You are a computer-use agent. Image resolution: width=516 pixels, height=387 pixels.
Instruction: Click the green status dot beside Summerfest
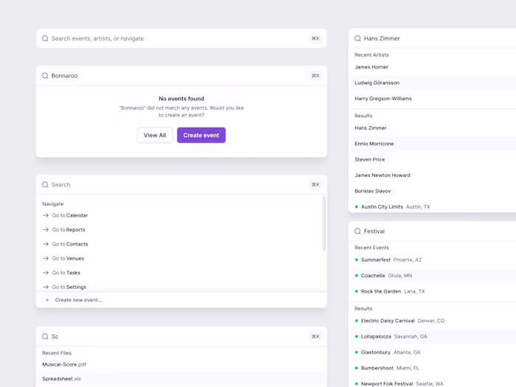356,259
